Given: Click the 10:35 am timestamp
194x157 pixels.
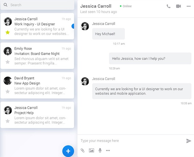Looking at the screenshot, I should (186, 103).
